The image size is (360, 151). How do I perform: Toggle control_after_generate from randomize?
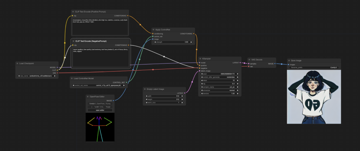click(x=220, y=77)
